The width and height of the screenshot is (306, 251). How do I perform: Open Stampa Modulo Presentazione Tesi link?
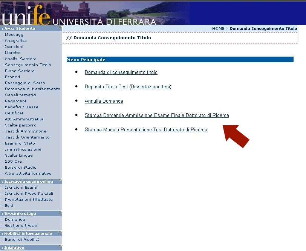click(146, 130)
